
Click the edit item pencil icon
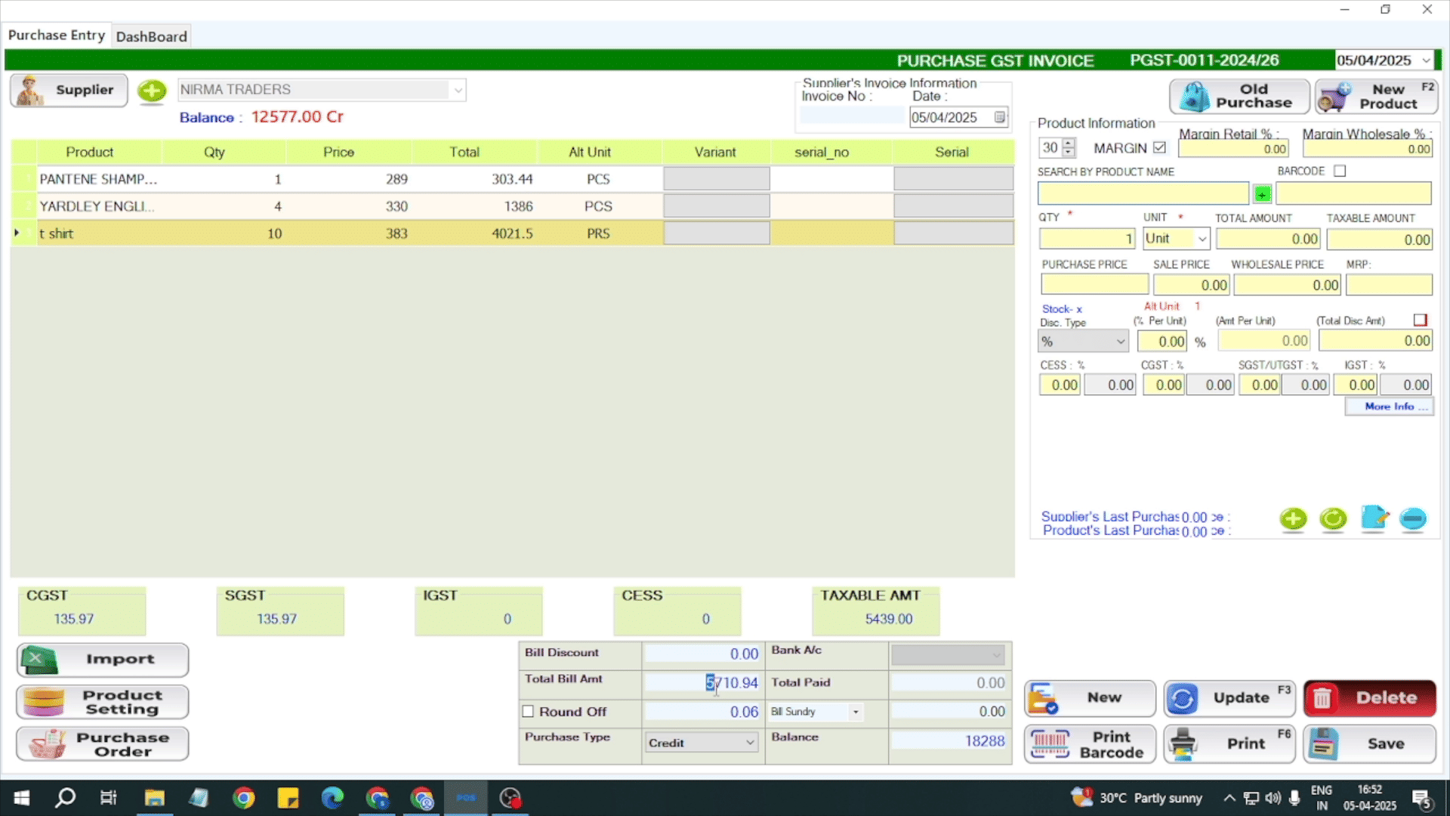pos(1374,519)
